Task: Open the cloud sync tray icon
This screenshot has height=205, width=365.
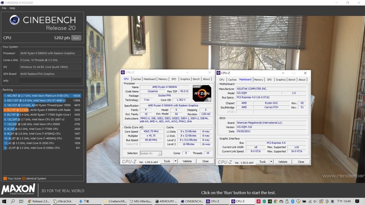Action: 281,201
